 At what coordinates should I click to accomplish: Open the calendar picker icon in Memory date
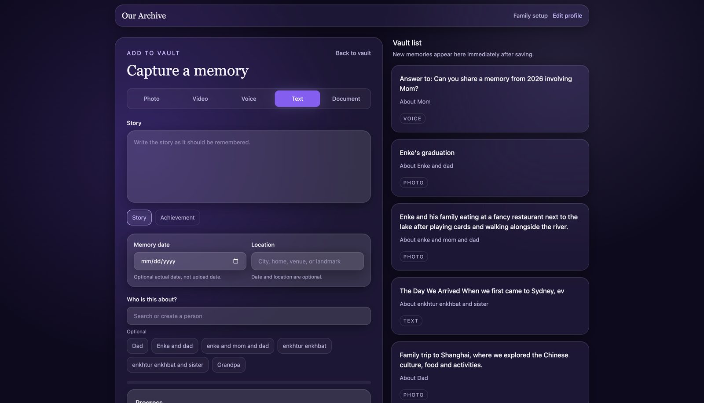(235, 261)
